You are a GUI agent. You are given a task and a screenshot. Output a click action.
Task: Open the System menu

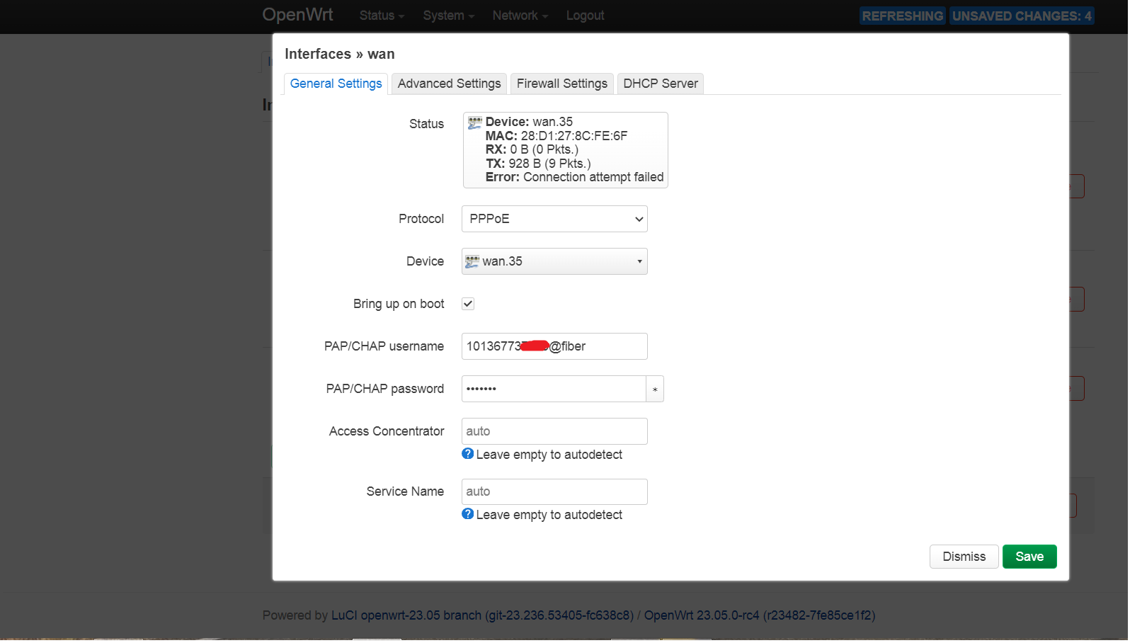[x=449, y=16]
